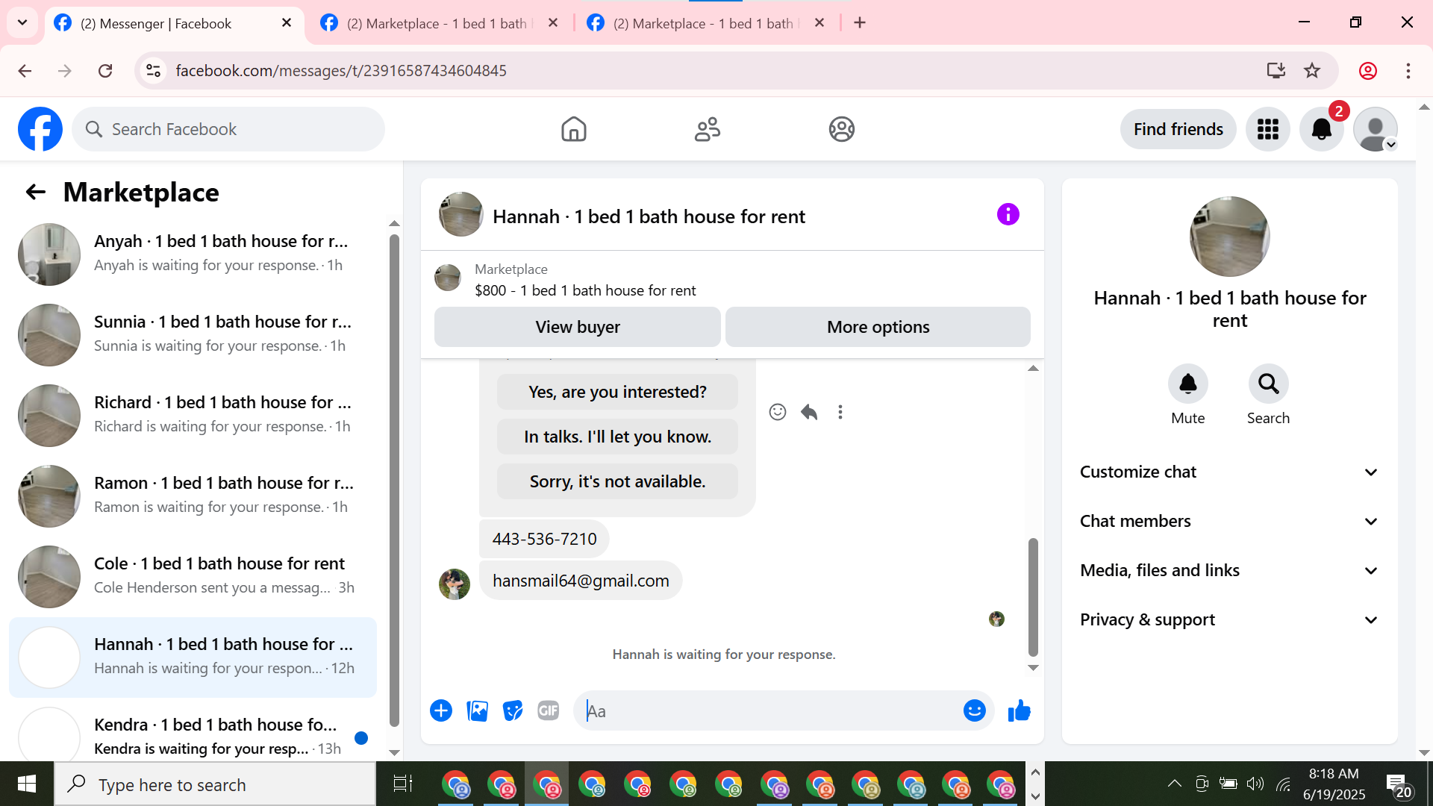Open Anyah's conversation
Viewport: 1433px width, 806px height.
pos(194,254)
